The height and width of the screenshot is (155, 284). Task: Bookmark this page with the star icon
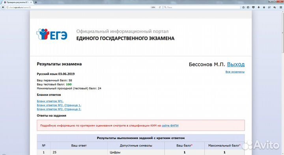pyautogui.click(x=243, y=7)
